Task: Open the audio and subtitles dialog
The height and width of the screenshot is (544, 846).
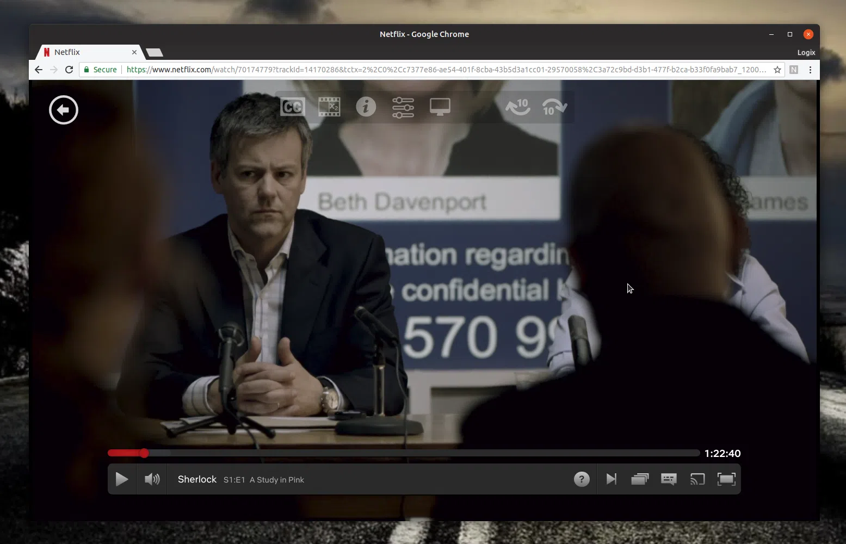Action: click(x=668, y=479)
